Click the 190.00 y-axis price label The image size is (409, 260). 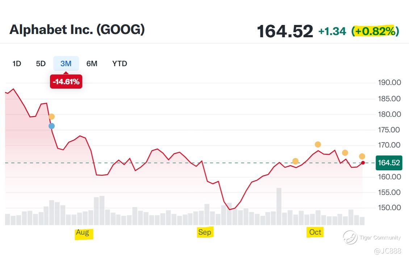pyautogui.click(x=389, y=82)
